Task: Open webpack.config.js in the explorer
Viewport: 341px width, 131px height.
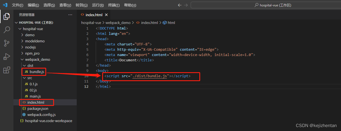Action: (45, 115)
